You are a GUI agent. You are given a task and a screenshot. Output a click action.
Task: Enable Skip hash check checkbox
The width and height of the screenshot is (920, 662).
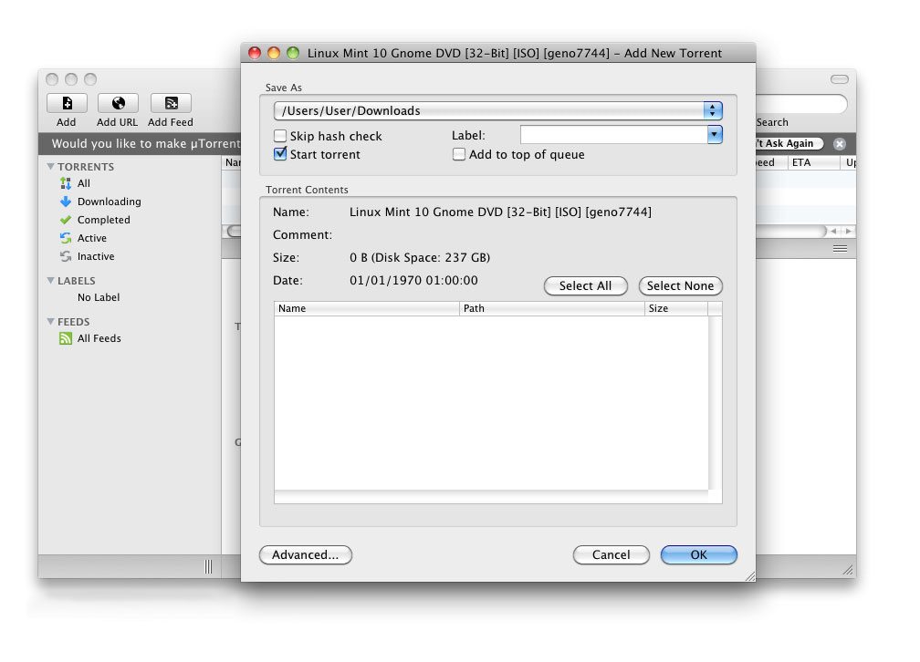[281, 136]
